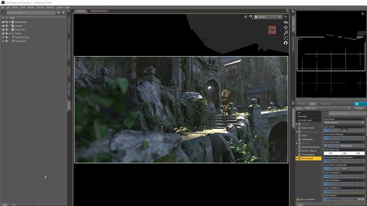
Task: Click the view cube Right face
Action: [x=272, y=30]
